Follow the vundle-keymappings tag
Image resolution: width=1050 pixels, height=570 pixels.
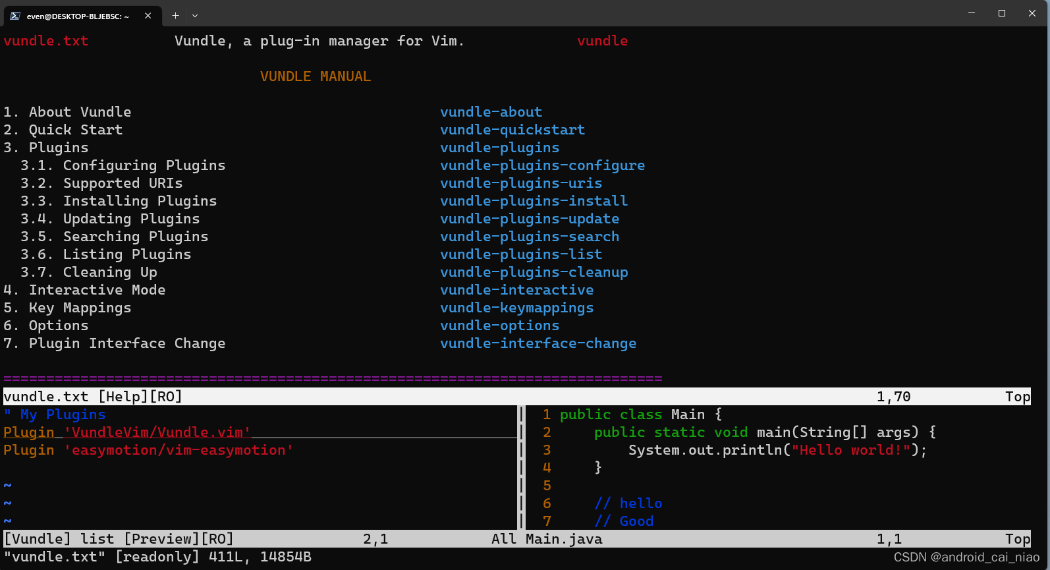pyautogui.click(x=517, y=308)
